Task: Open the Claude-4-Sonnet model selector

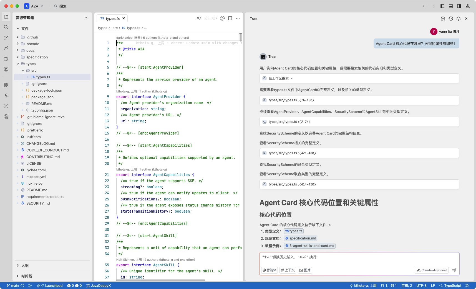Action: pos(432,270)
